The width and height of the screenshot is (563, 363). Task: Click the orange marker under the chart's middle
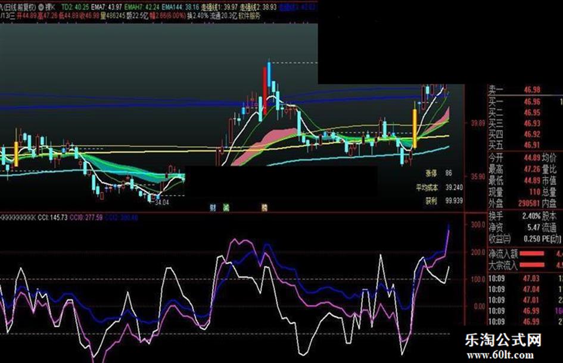265,207
